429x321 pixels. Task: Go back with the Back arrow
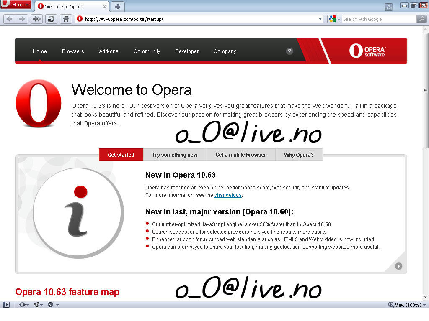9,19
